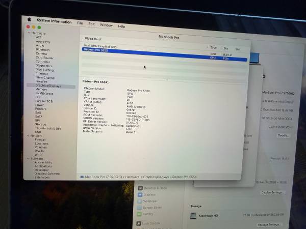306x229 pixels.
Task: Open the Screen Saver settings icon
Action: click(140, 208)
